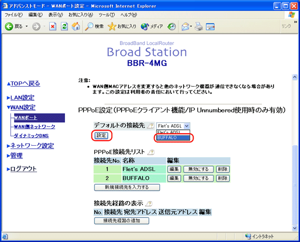Edit the BUFFALO entry
The height and width of the screenshot is (242, 300).
[x=174, y=179]
